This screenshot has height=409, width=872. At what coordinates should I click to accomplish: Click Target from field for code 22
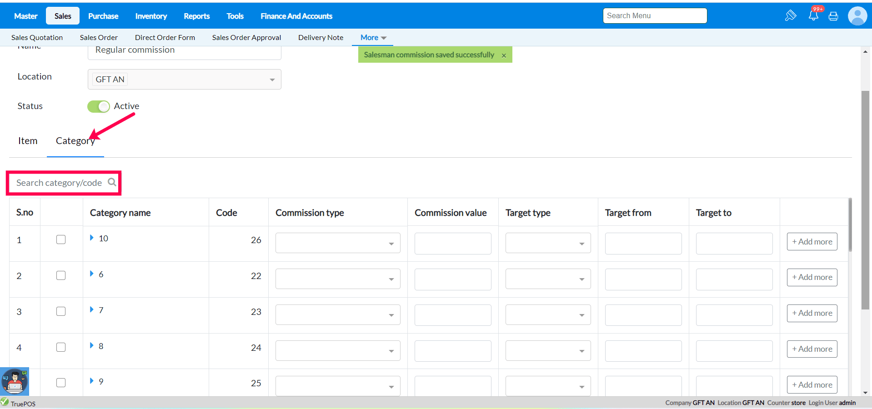[643, 279]
